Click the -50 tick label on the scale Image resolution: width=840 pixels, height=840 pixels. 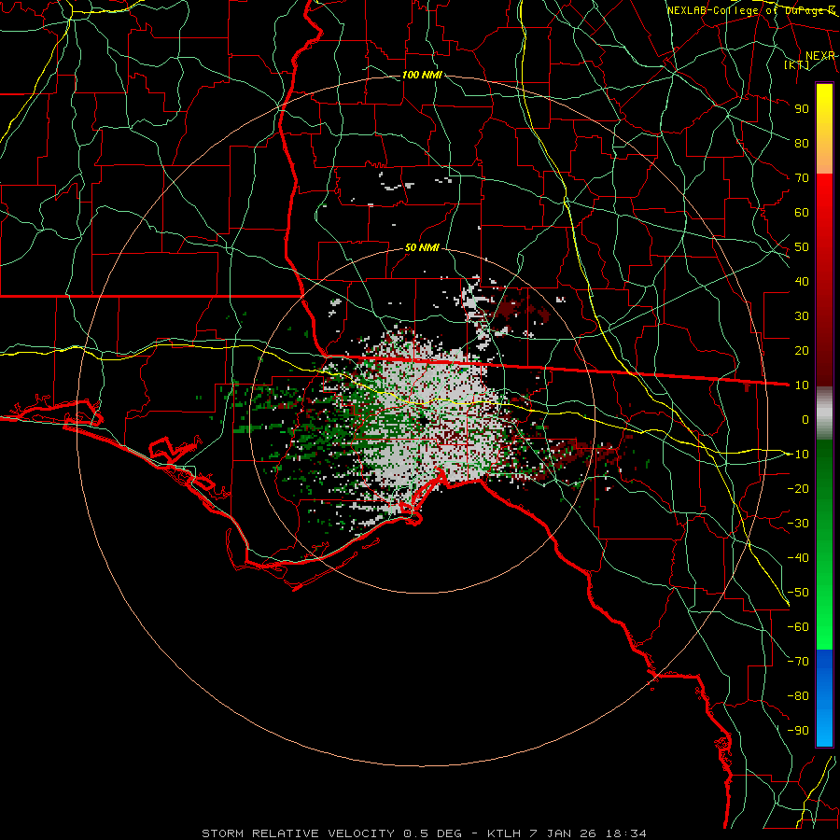pos(798,593)
